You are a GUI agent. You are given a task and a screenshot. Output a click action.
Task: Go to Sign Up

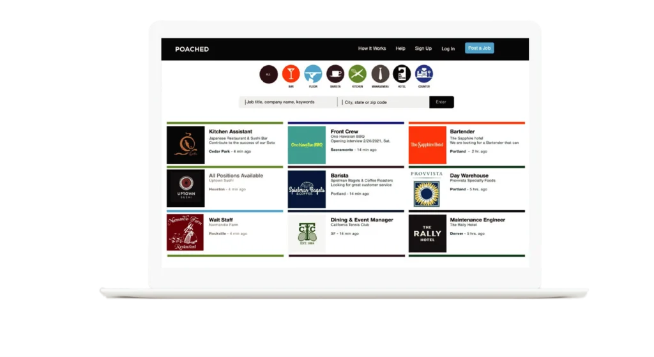[423, 49]
